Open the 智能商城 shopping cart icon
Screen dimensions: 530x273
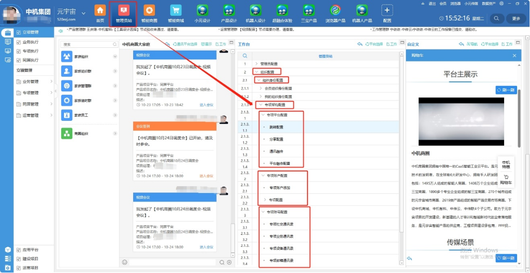(176, 11)
